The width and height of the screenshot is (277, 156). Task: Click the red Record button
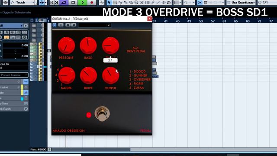(x=91, y=3)
